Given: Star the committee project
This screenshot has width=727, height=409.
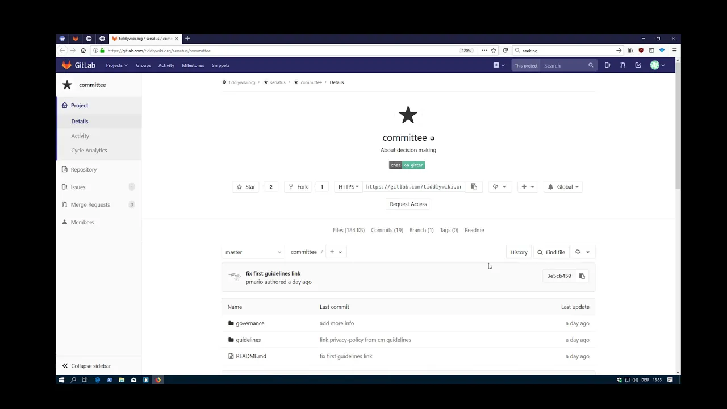Looking at the screenshot, I should [246, 187].
